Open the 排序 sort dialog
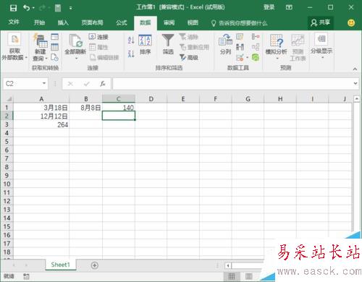The width and height of the screenshot is (362, 282). 145,45
